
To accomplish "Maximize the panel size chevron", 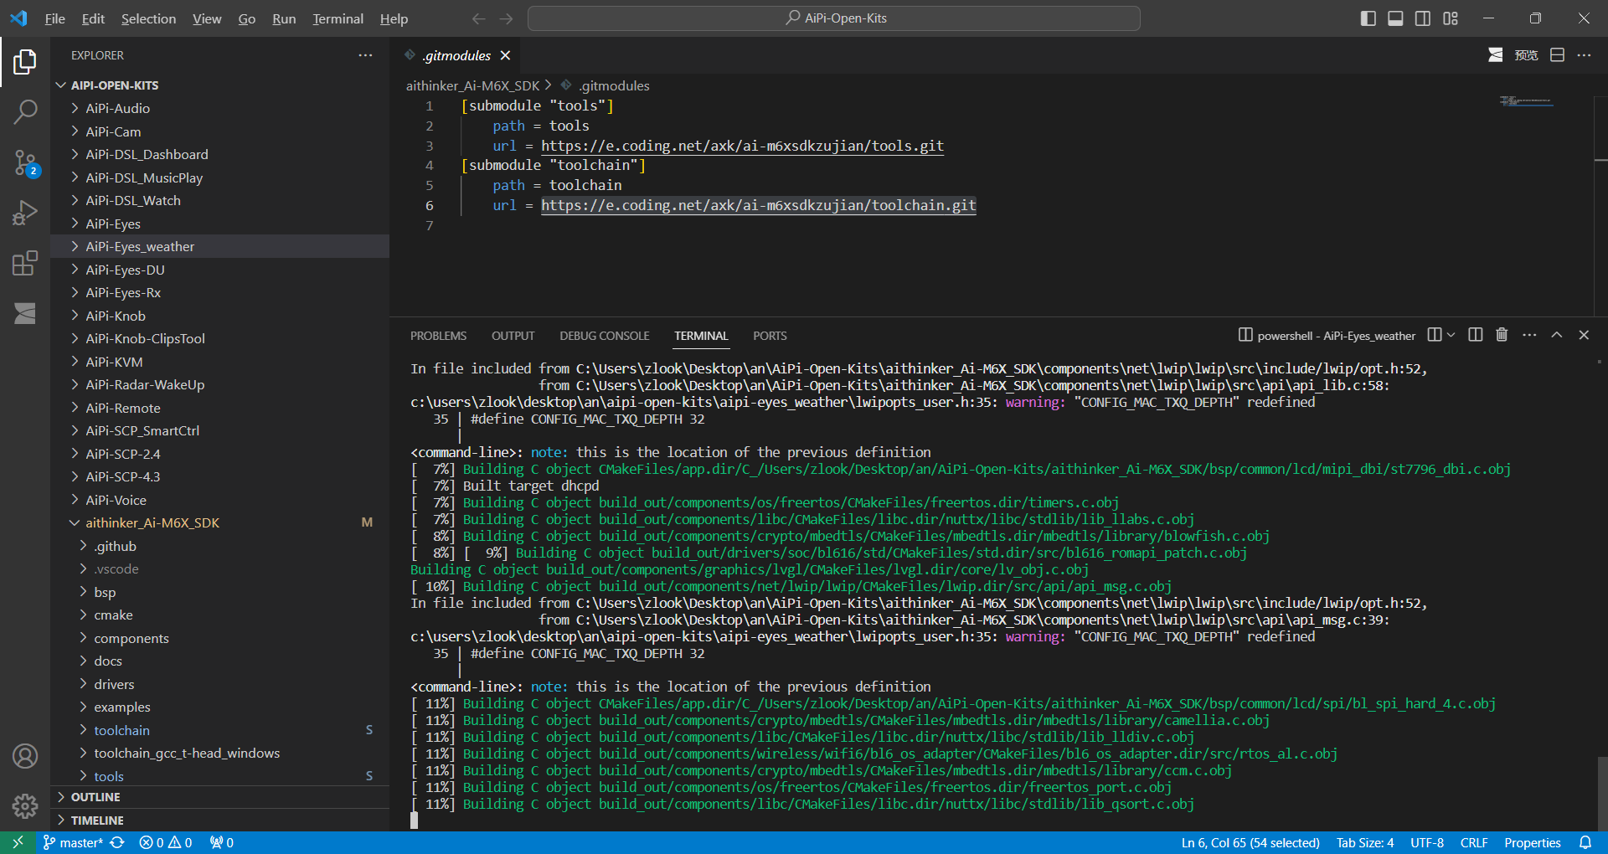I will (1556, 335).
